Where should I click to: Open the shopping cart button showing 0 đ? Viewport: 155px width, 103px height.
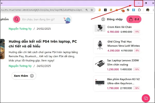(x=134, y=19)
